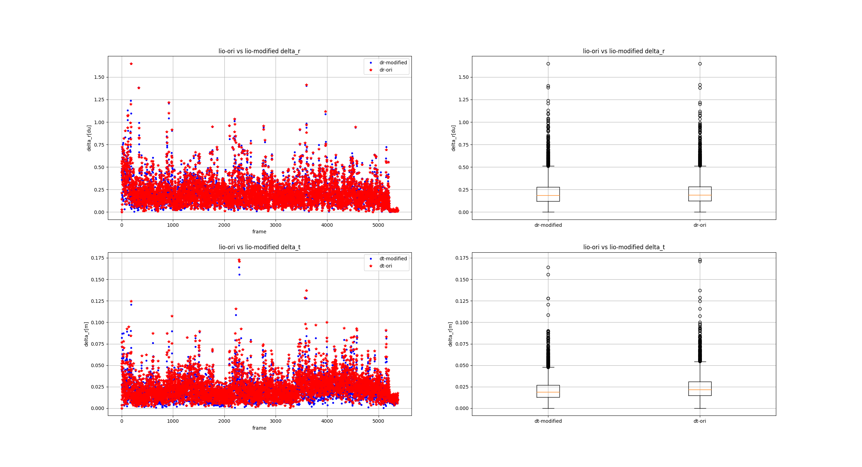Click the dt-modified tick label under bottom boxplot
This screenshot has height=467, width=862.
[548, 421]
